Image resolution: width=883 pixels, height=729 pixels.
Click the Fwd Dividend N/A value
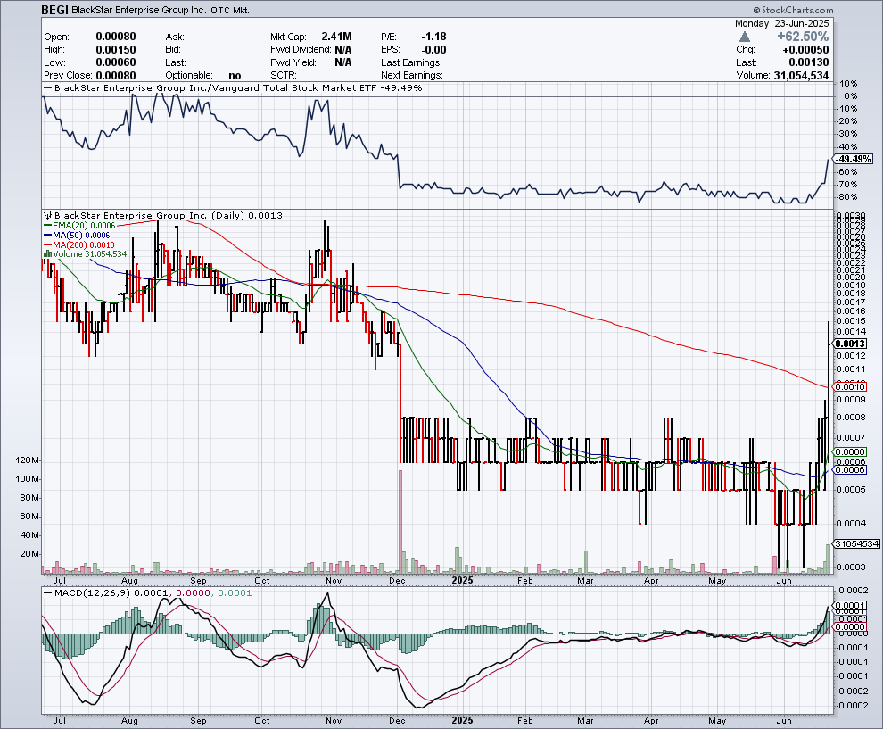tap(343, 50)
